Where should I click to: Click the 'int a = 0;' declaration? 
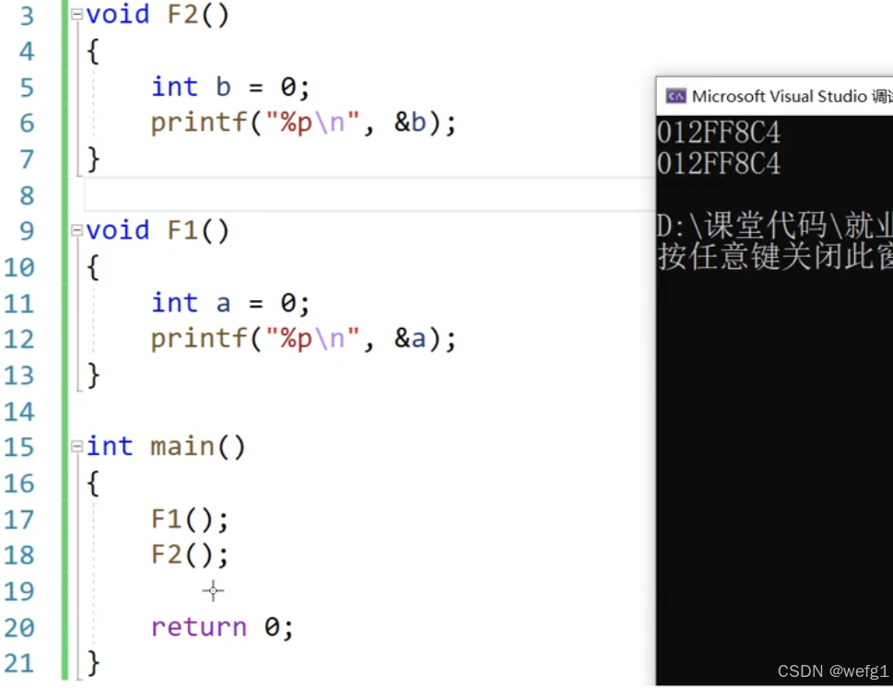pos(230,303)
